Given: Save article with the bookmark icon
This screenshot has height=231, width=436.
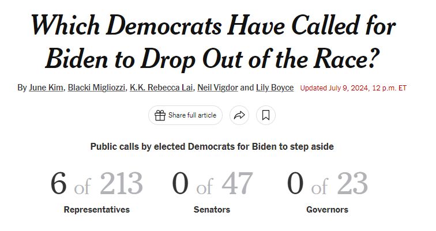Looking at the screenshot, I should coord(266,115).
